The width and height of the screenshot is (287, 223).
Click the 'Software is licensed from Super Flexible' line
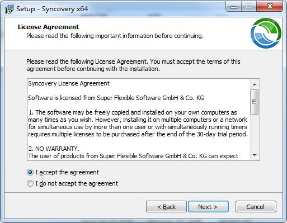[x=116, y=98]
